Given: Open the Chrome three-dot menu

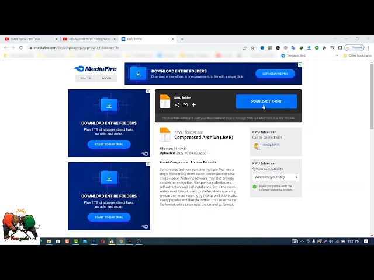Looking at the screenshot, I should coord(369,48).
